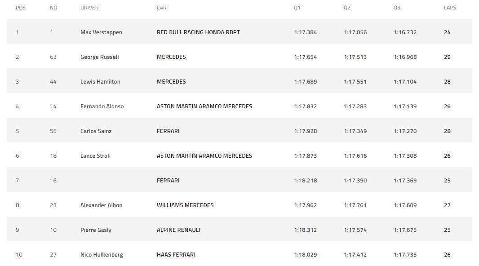Image resolution: width=479 pixels, height=266 pixels.
Task: Open Carlos Sainz driver entry
Action: [96, 131]
